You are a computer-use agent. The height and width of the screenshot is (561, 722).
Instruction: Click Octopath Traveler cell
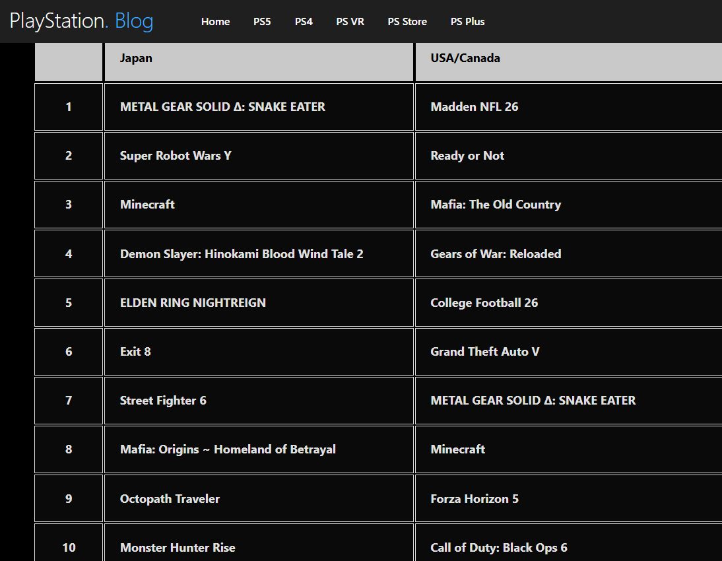pos(259,498)
